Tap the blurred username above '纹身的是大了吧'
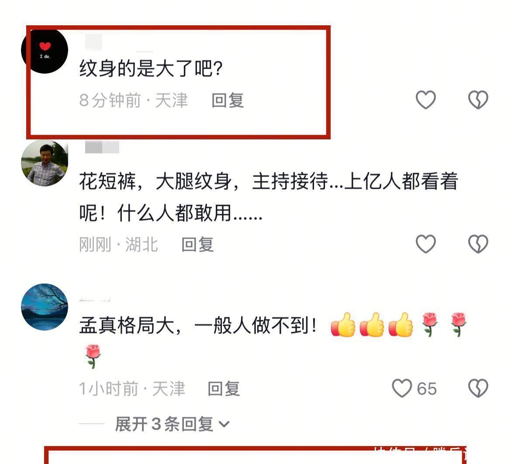 tap(93, 42)
